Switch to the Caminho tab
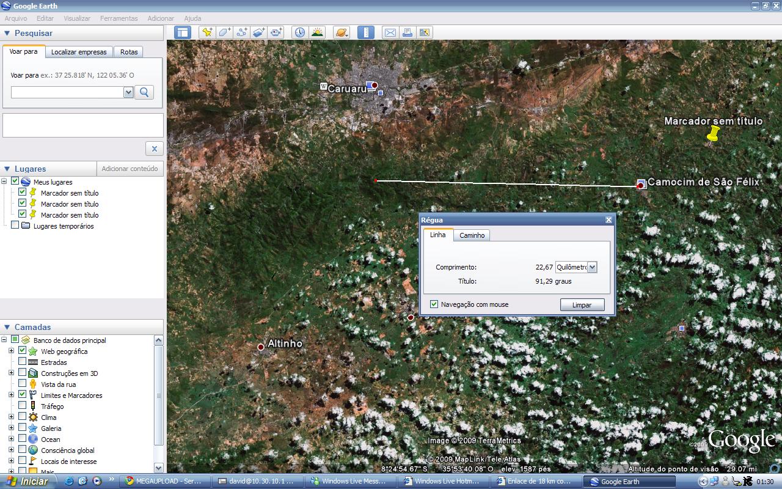The height and width of the screenshot is (489, 782). 472,235
